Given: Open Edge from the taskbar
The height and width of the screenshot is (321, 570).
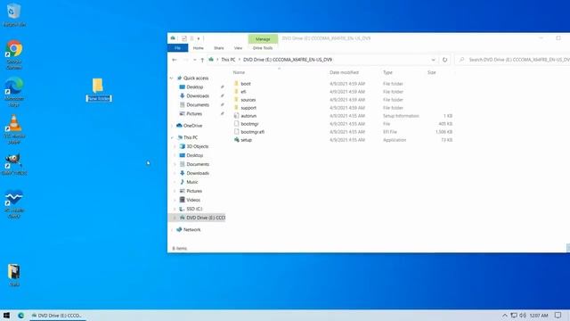Looking at the screenshot, I should pyautogui.click(x=21, y=315).
